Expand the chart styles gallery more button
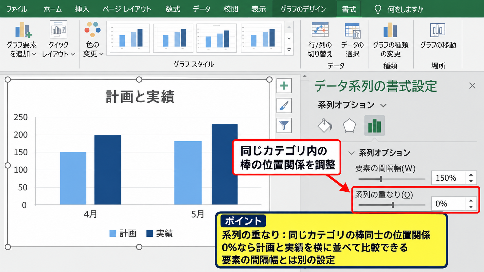Image resolution: width=484 pixels, height=272 pixels. tap(289, 50)
